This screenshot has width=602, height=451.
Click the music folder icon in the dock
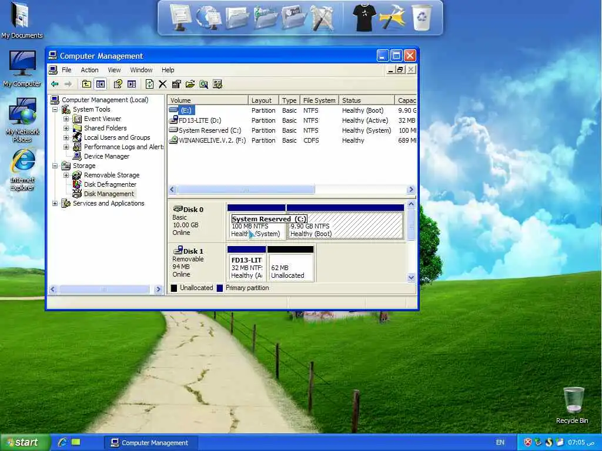(265, 17)
